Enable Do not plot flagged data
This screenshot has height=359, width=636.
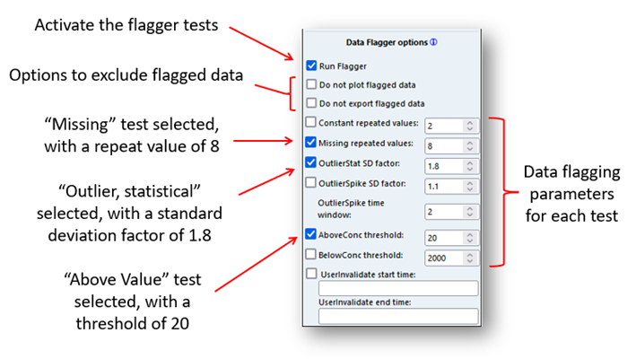[x=310, y=85]
